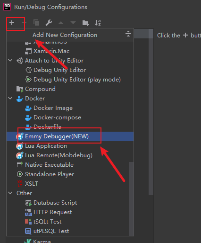
Task: Click the move configuration up arrow
Action: [x=61, y=23]
